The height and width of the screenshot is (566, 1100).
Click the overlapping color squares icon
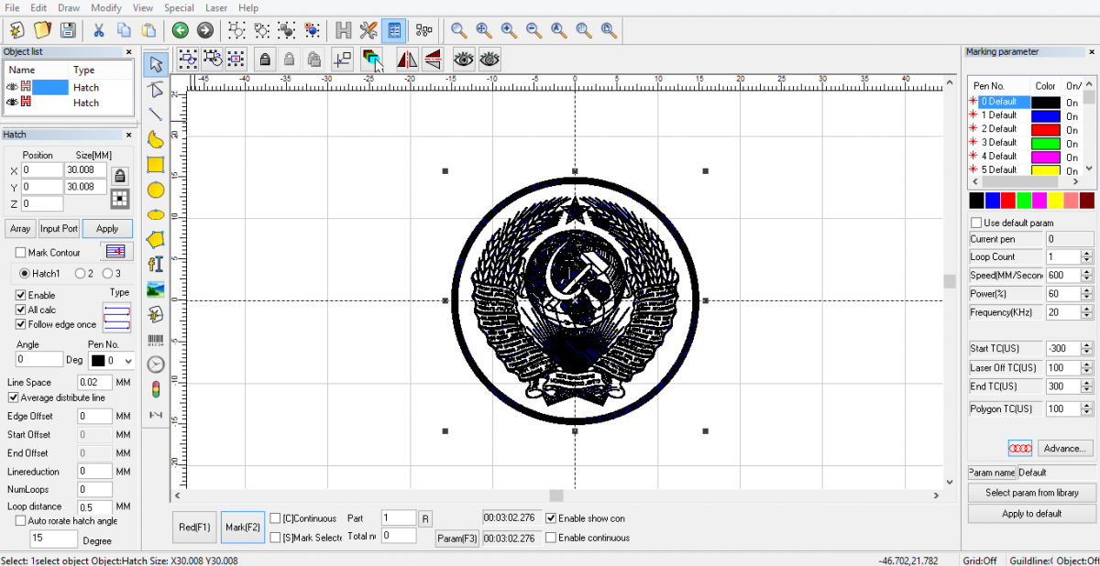(x=371, y=60)
